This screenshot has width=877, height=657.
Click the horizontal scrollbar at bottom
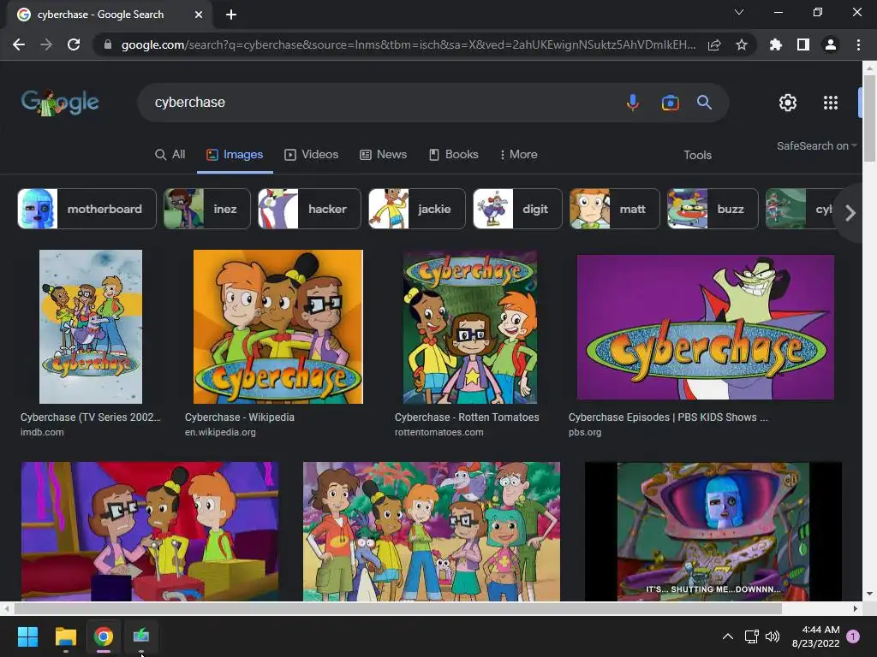pyautogui.click(x=398, y=608)
